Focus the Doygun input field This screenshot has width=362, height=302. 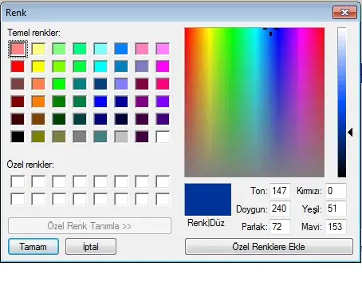280,209
